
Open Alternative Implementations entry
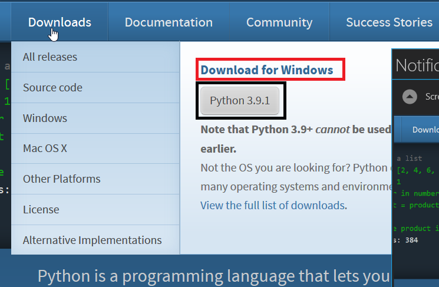click(x=95, y=240)
